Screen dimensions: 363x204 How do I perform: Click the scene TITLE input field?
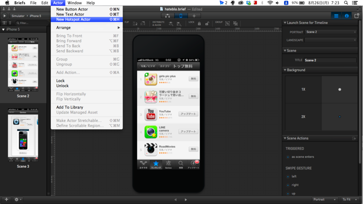[x=330, y=60]
